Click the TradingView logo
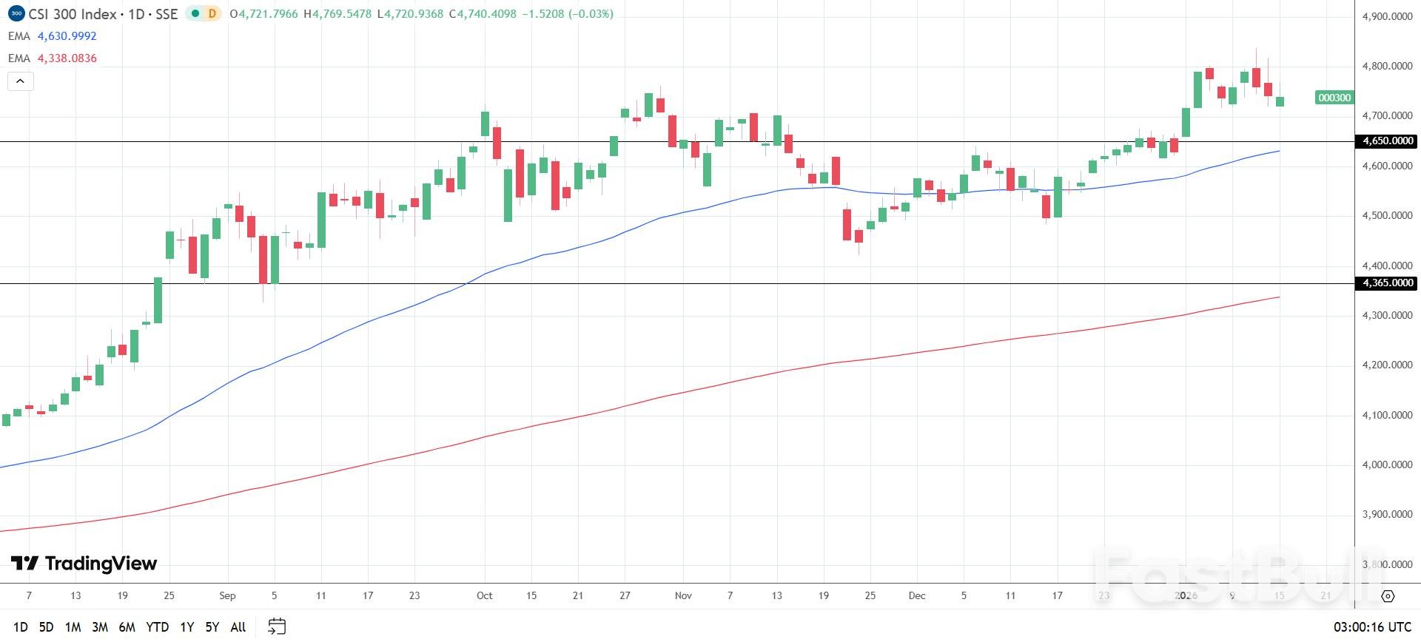The height and width of the screenshot is (642, 1421). pyautogui.click(x=84, y=564)
